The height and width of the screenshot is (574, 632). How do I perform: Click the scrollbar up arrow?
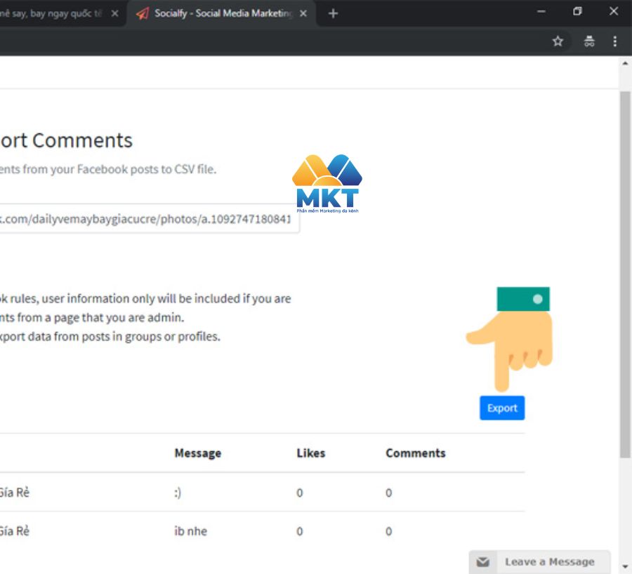626,63
